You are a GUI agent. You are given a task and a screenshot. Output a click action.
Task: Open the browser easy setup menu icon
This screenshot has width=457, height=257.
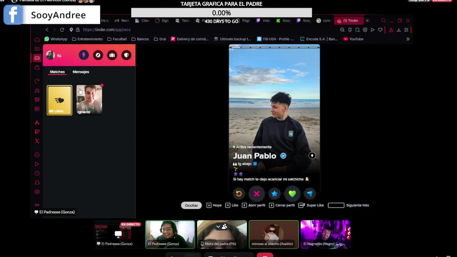(x=406, y=30)
